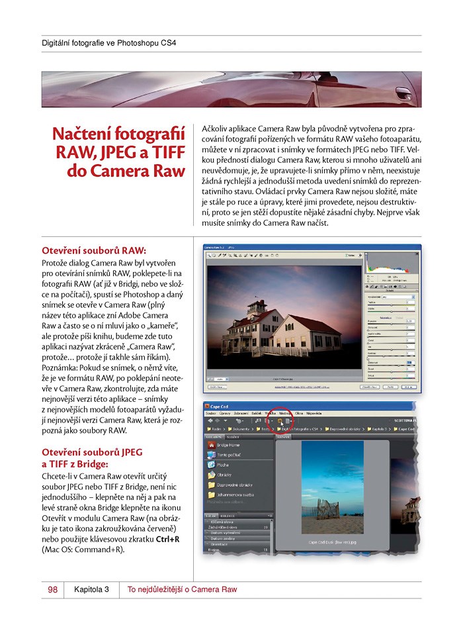Click workflow options link below preview
Viewport: 463px width, 623px height.
click(300, 387)
